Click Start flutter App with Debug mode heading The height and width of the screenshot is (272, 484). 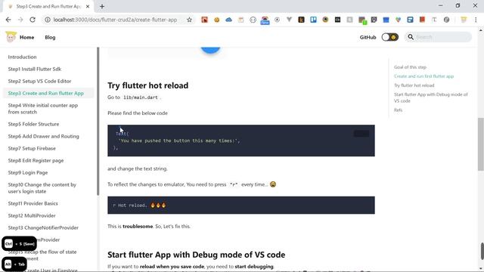tap(197, 255)
